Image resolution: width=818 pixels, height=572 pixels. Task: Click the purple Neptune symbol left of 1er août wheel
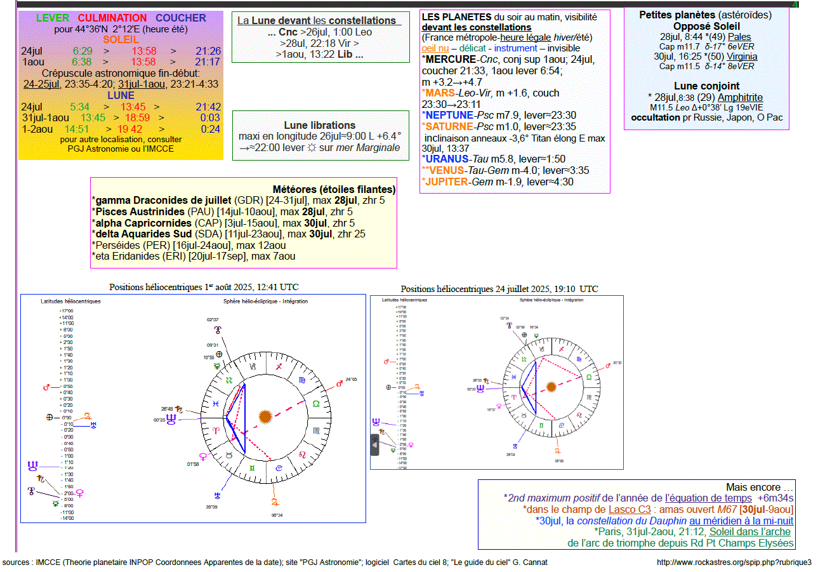coord(171,419)
